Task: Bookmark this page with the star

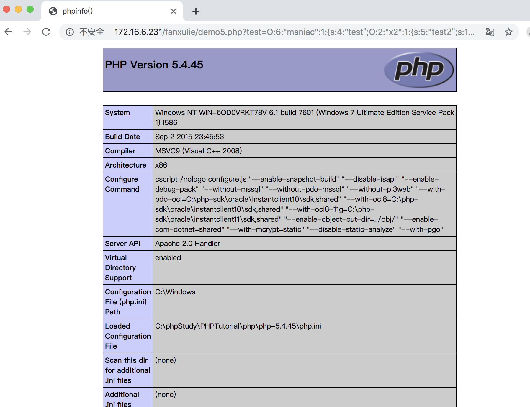Action: (x=508, y=32)
